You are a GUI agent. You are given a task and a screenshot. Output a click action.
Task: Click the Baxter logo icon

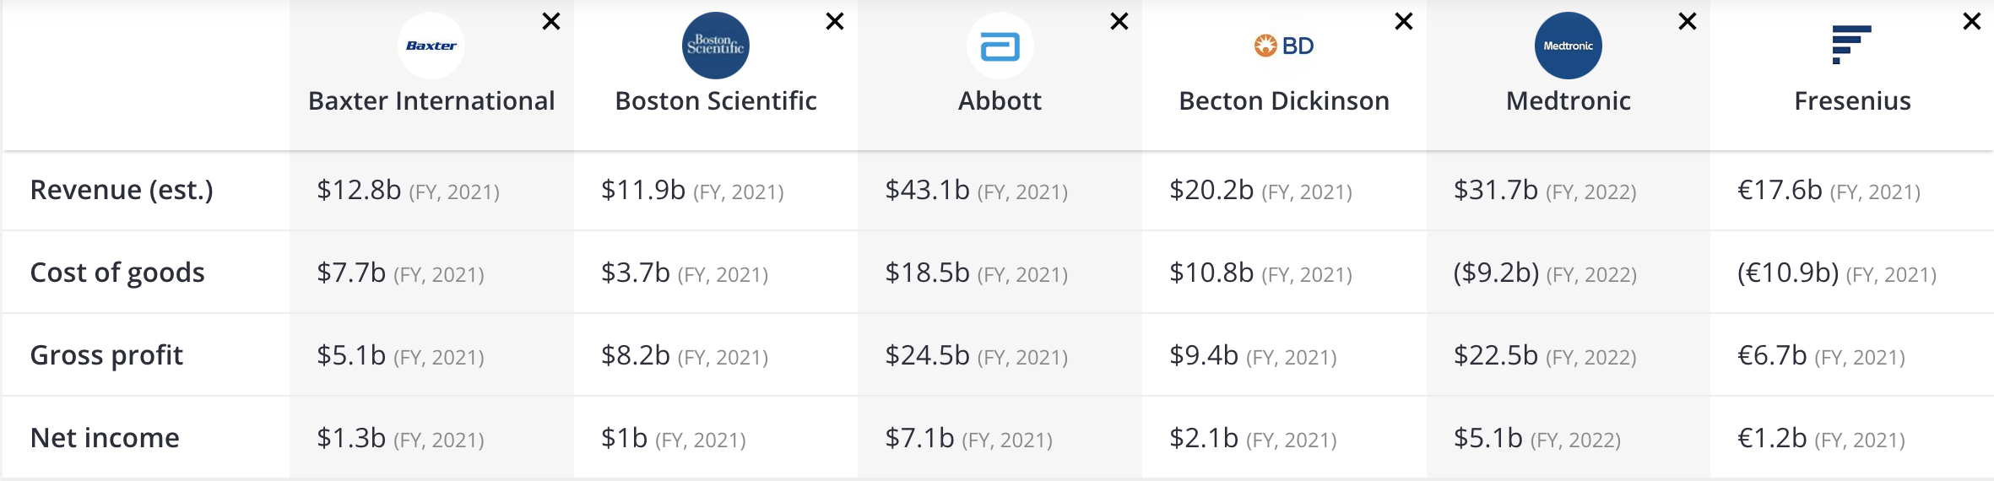[431, 46]
